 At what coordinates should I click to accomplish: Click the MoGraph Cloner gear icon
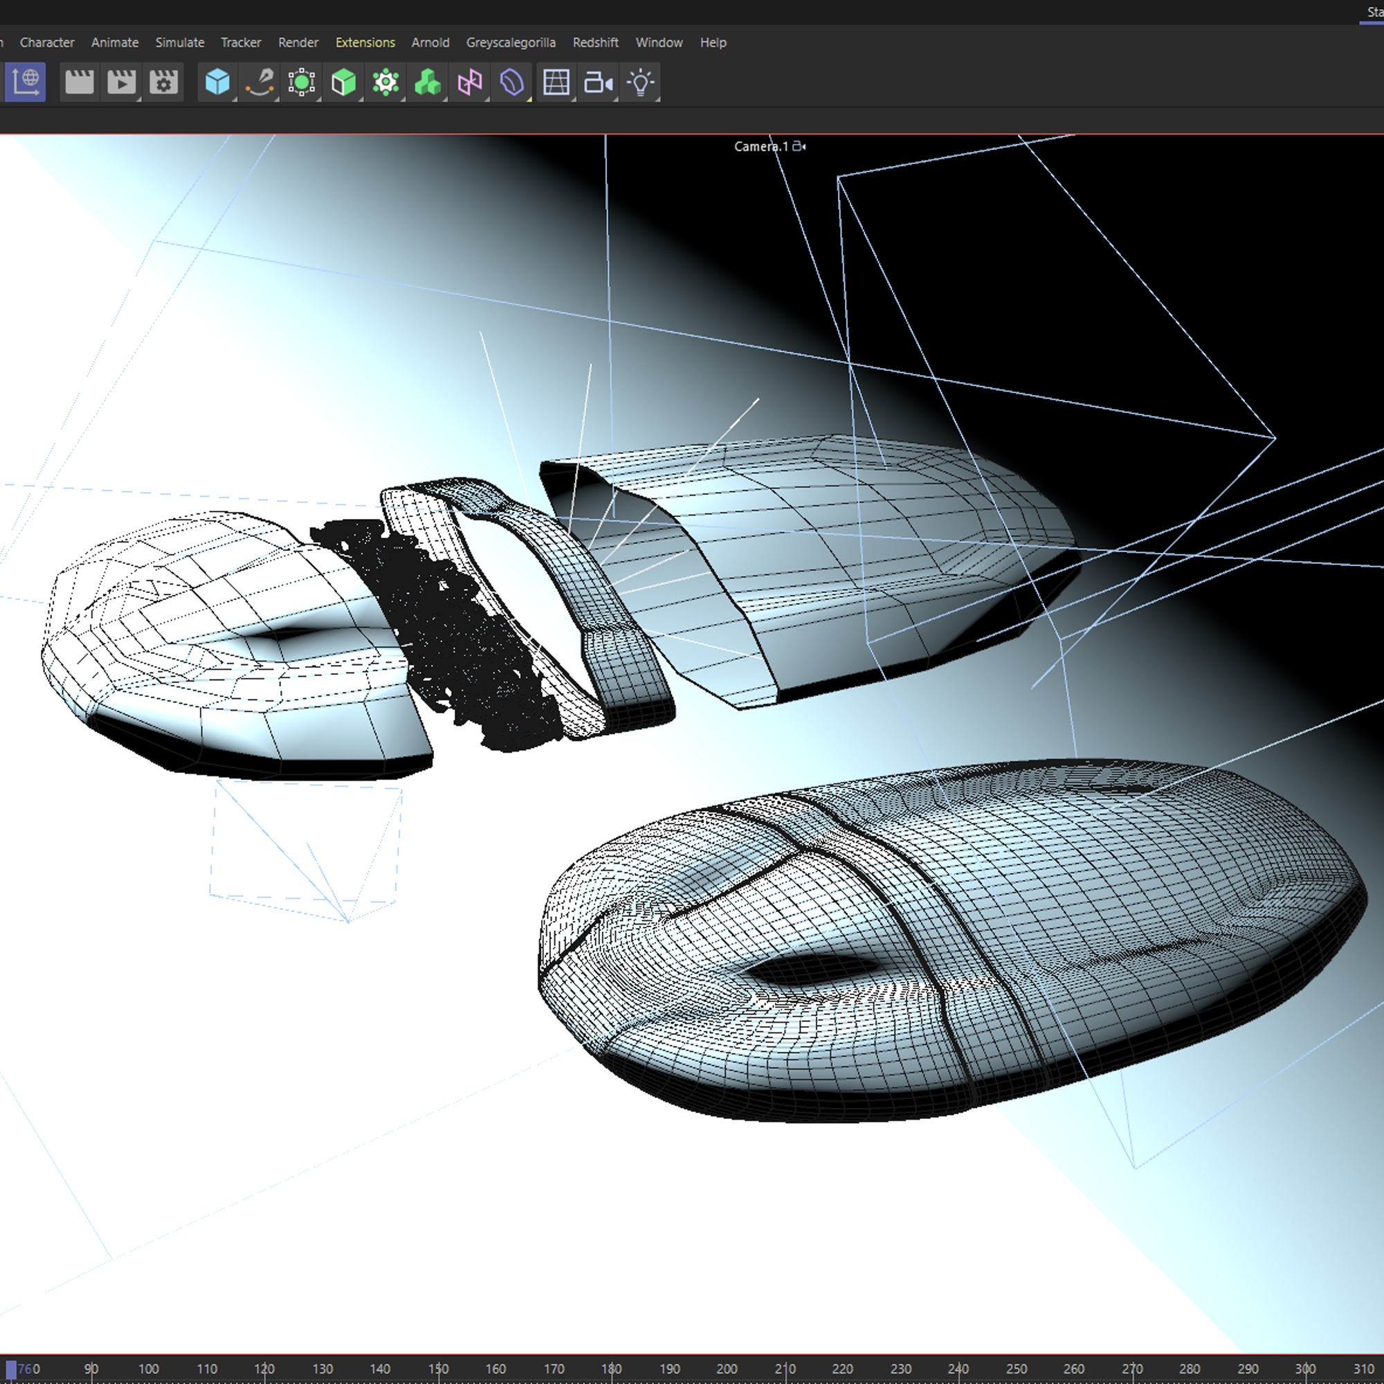tap(385, 82)
